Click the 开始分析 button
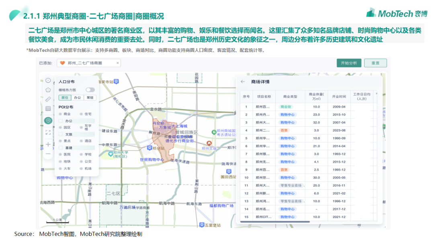Image resolution: width=434 pixels, height=244 pixels. tap(349, 63)
